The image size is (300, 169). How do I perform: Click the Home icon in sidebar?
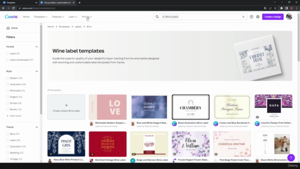pos(8,28)
